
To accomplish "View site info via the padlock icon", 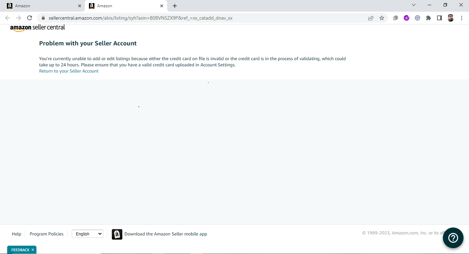I will click(43, 18).
